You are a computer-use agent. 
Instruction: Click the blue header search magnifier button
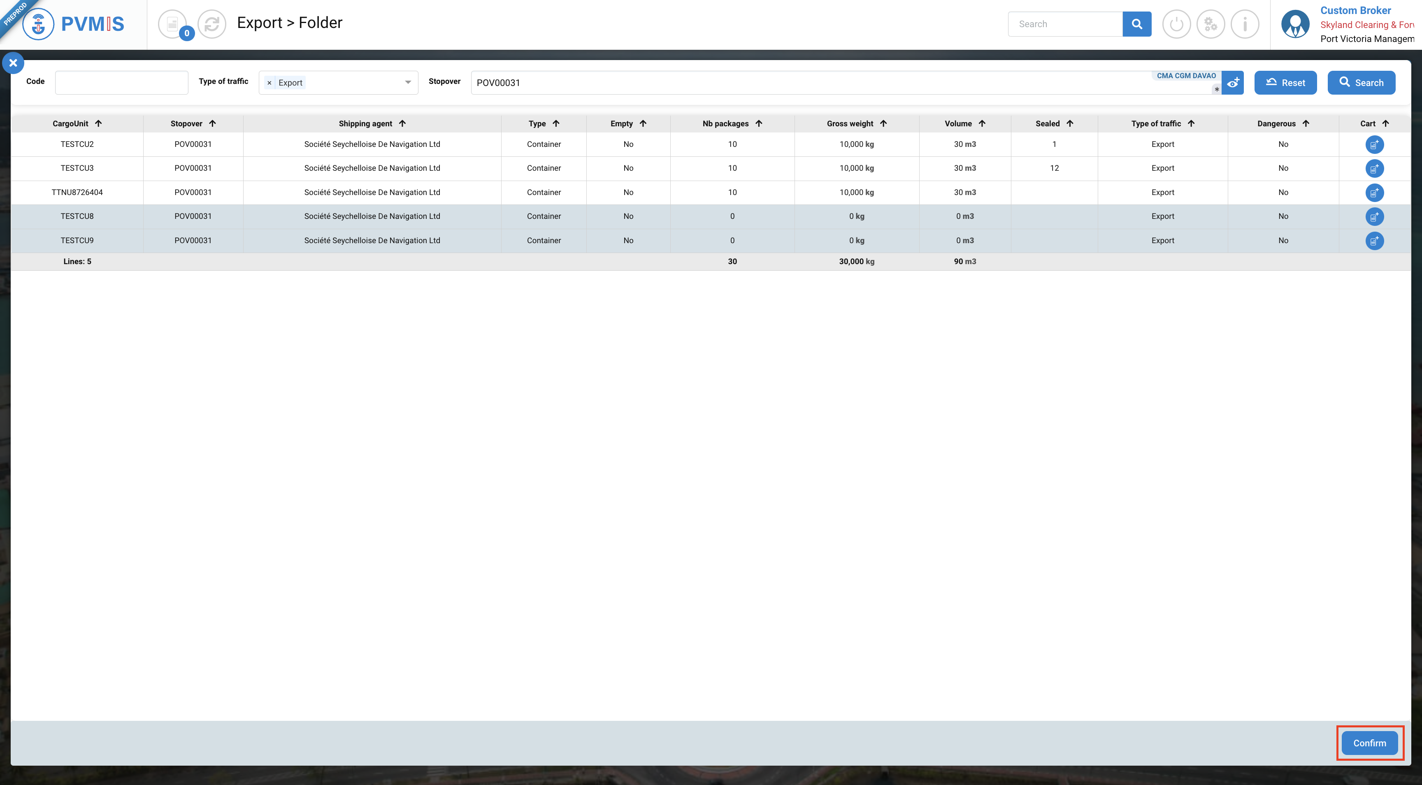tap(1136, 24)
